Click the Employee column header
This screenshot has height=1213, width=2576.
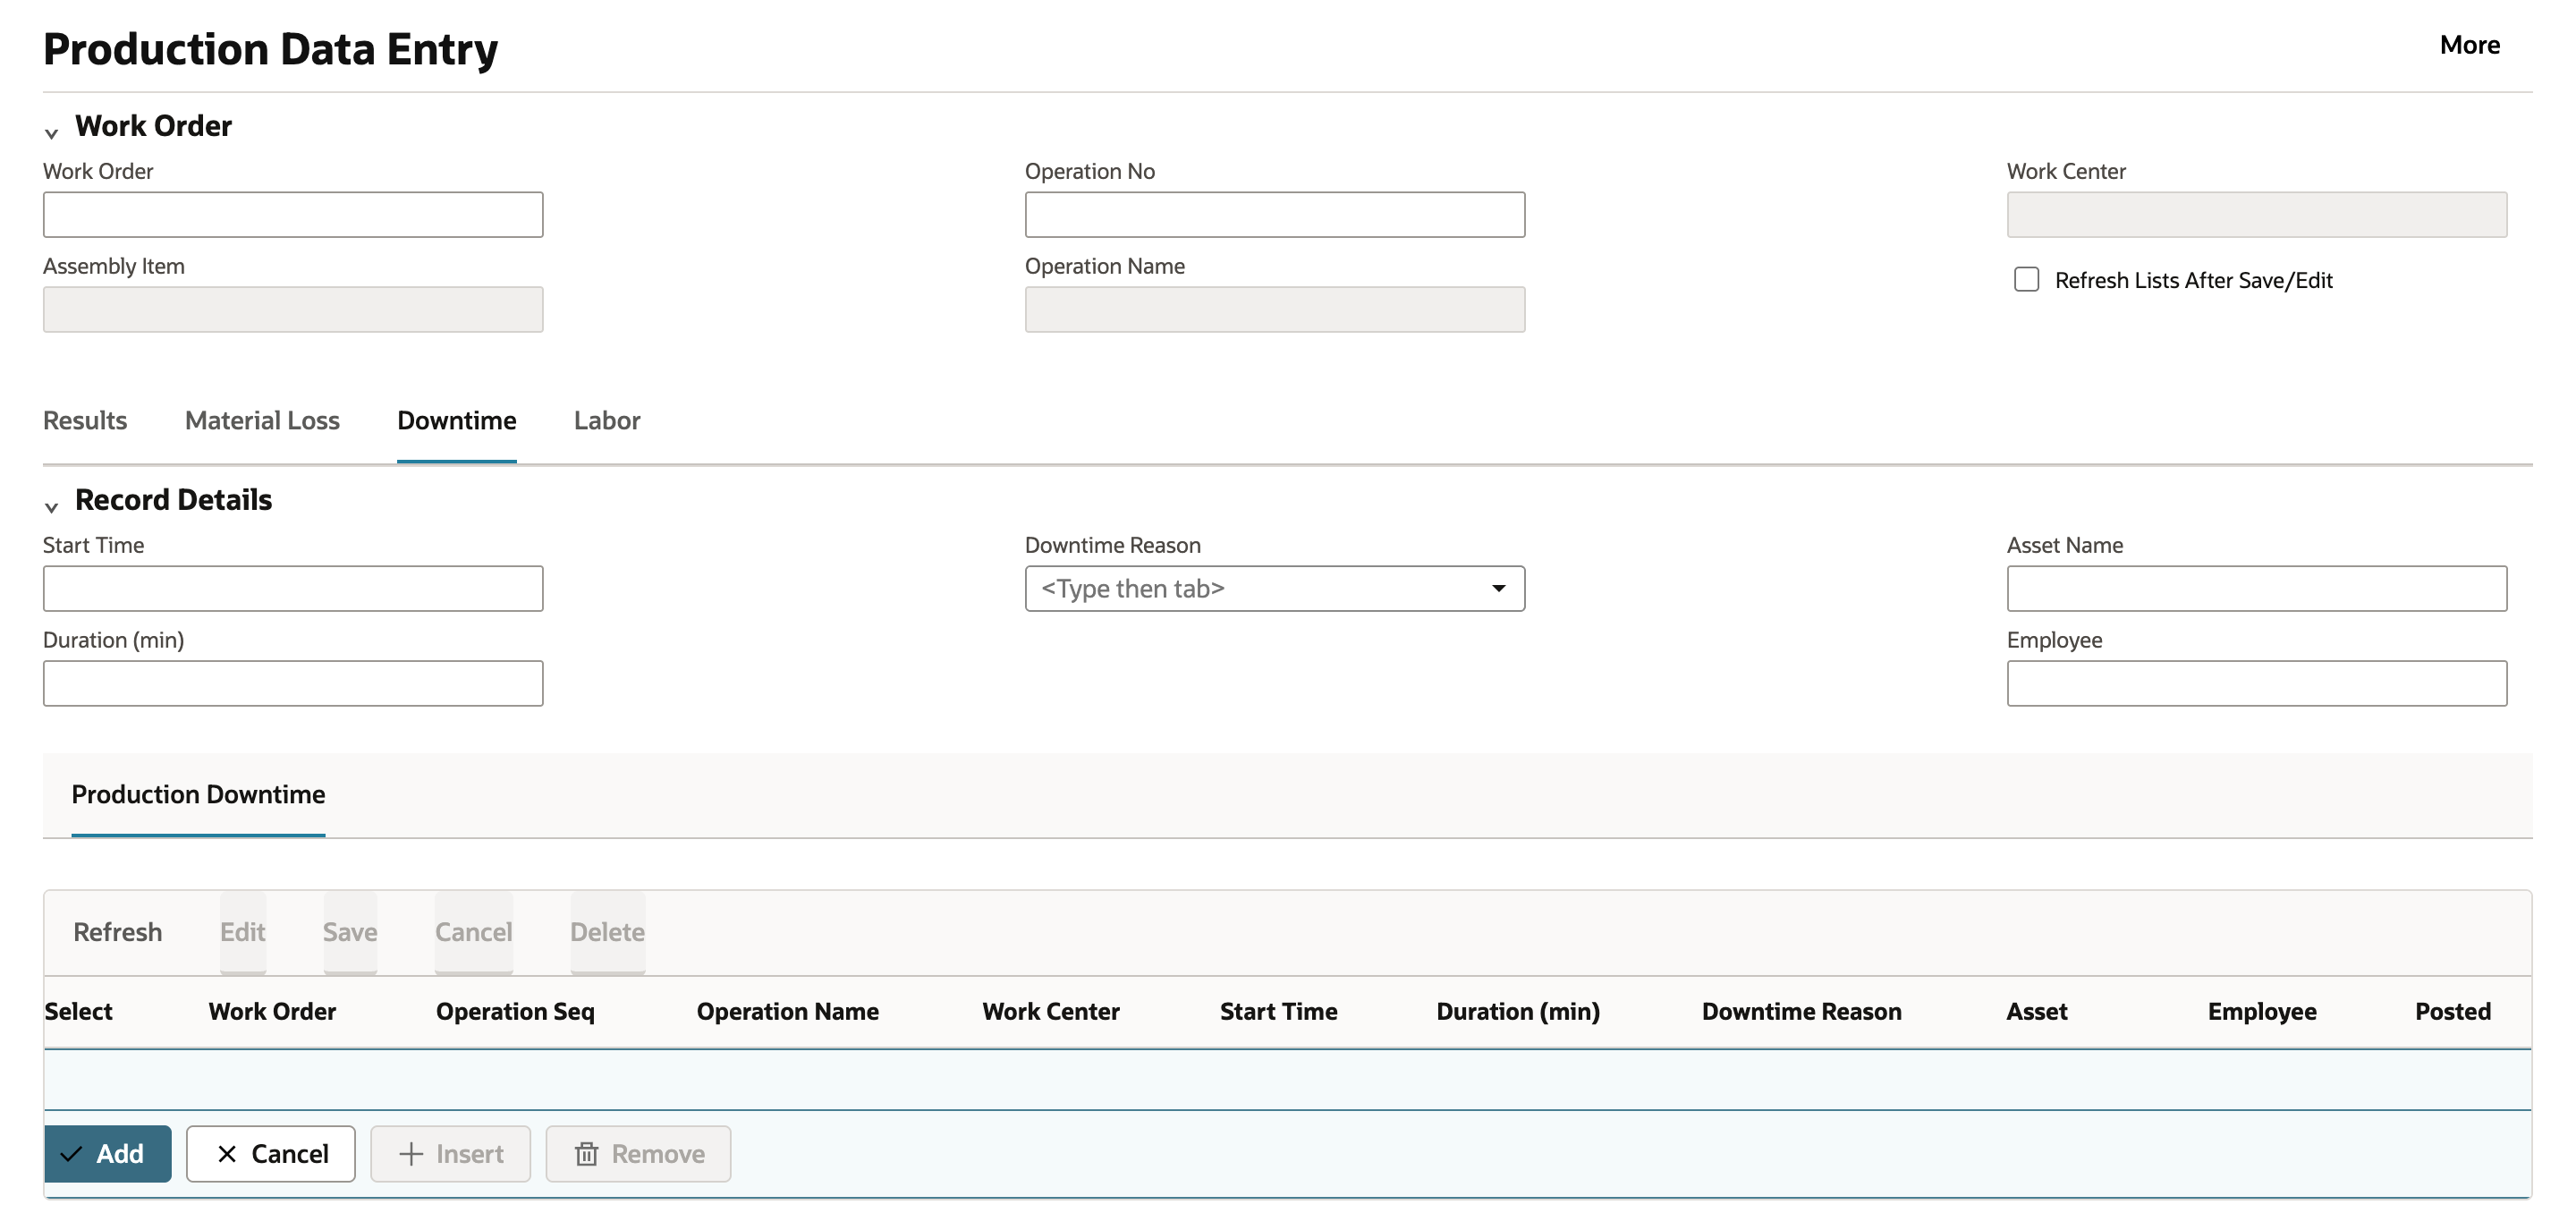coord(2262,1011)
